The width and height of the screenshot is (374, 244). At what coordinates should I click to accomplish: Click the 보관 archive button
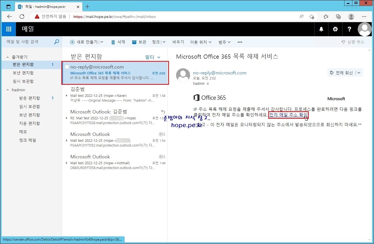[x=139, y=42]
